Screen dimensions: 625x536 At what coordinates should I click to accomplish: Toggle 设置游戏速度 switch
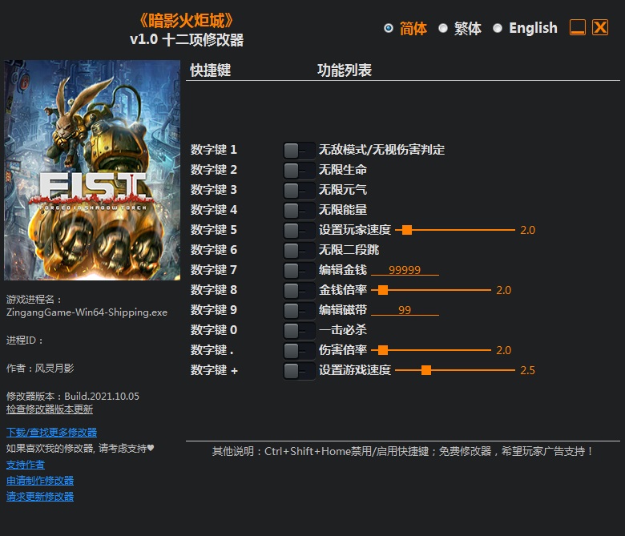[x=300, y=371]
